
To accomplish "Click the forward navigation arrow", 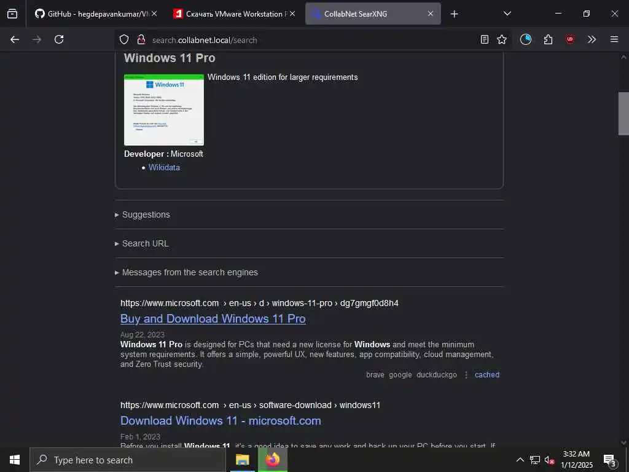I will [x=37, y=39].
